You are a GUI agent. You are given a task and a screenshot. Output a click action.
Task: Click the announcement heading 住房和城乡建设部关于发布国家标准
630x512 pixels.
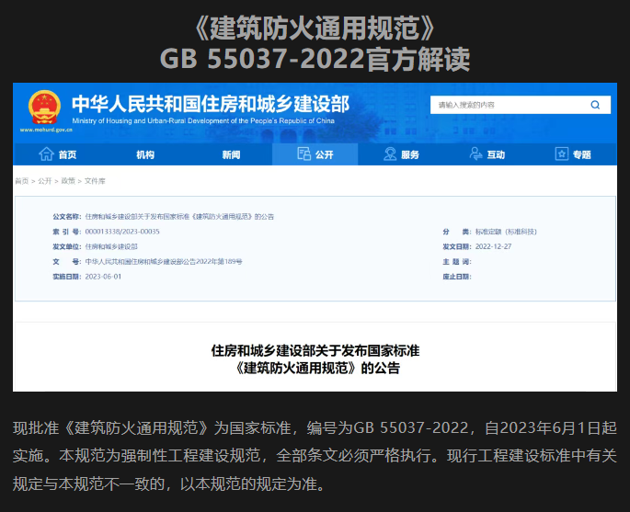315,350
